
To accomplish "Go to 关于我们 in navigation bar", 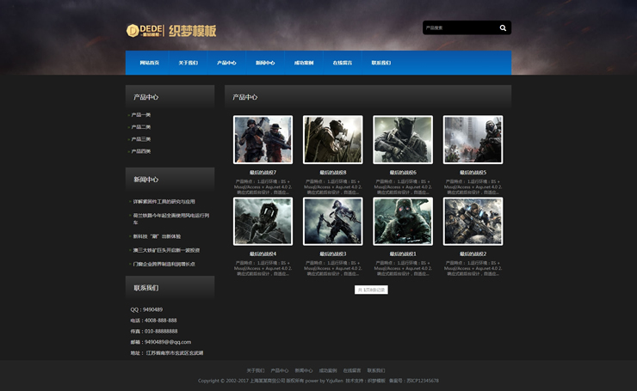I will 188,63.
